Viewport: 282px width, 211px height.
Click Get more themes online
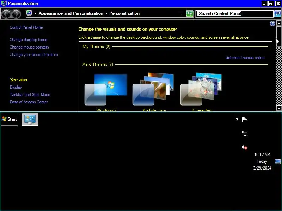point(245,58)
